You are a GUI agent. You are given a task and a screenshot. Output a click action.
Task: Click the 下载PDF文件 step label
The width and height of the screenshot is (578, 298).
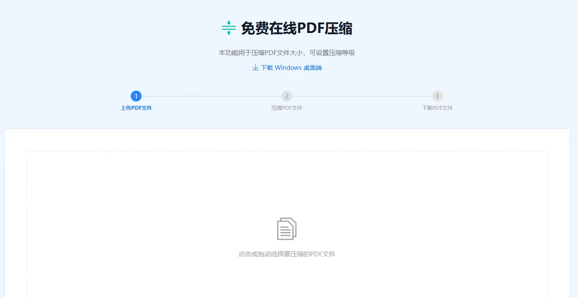pos(437,108)
